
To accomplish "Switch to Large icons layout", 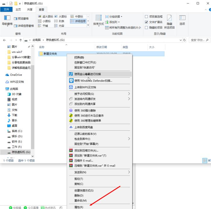I will pyautogui.click(x=61, y=17).
